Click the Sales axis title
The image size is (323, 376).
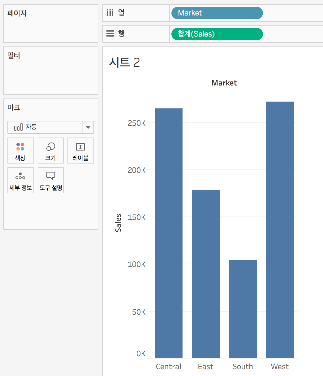click(x=118, y=223)
